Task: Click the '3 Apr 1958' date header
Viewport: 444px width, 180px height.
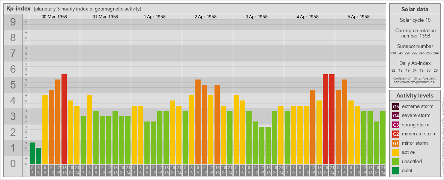Action: coord(256,17)
